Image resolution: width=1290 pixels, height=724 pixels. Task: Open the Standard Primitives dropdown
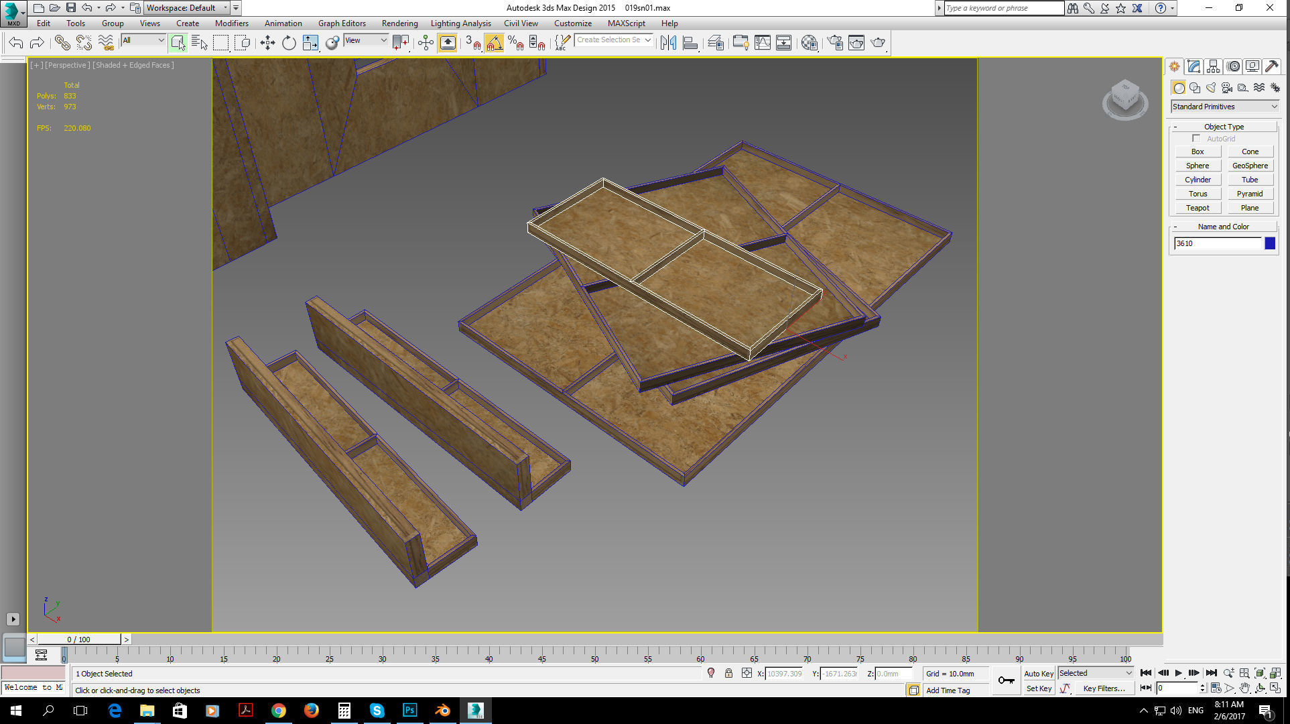coord(1224,107)
